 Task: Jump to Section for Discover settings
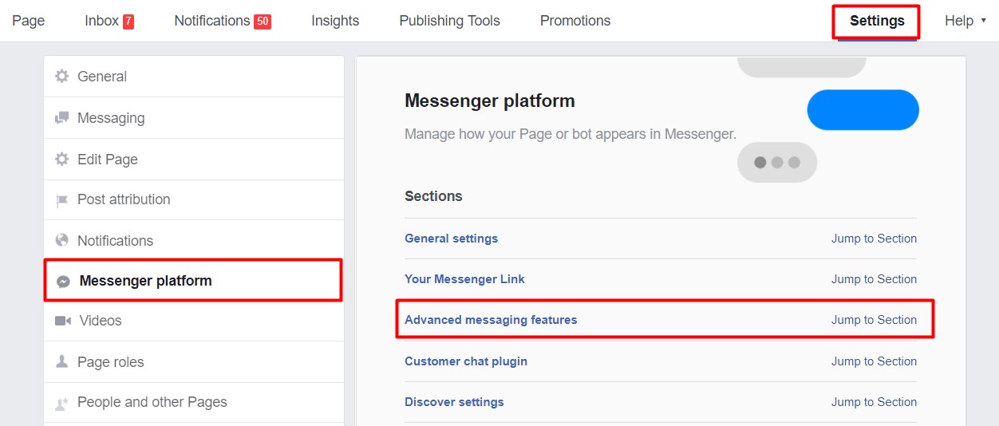874,402
